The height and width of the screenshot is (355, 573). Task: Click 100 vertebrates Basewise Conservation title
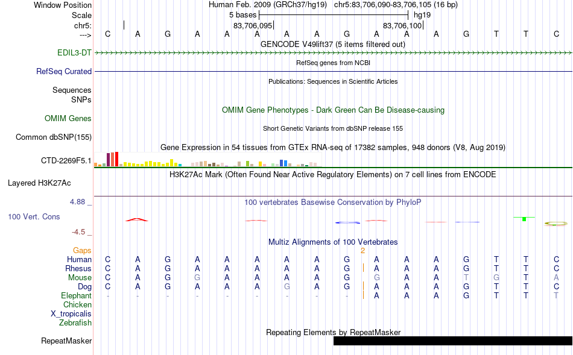pyautogui.click(x=332, y=202)
